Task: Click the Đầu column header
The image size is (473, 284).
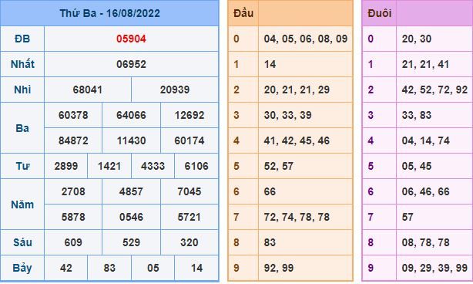Action: coord(243,13)
